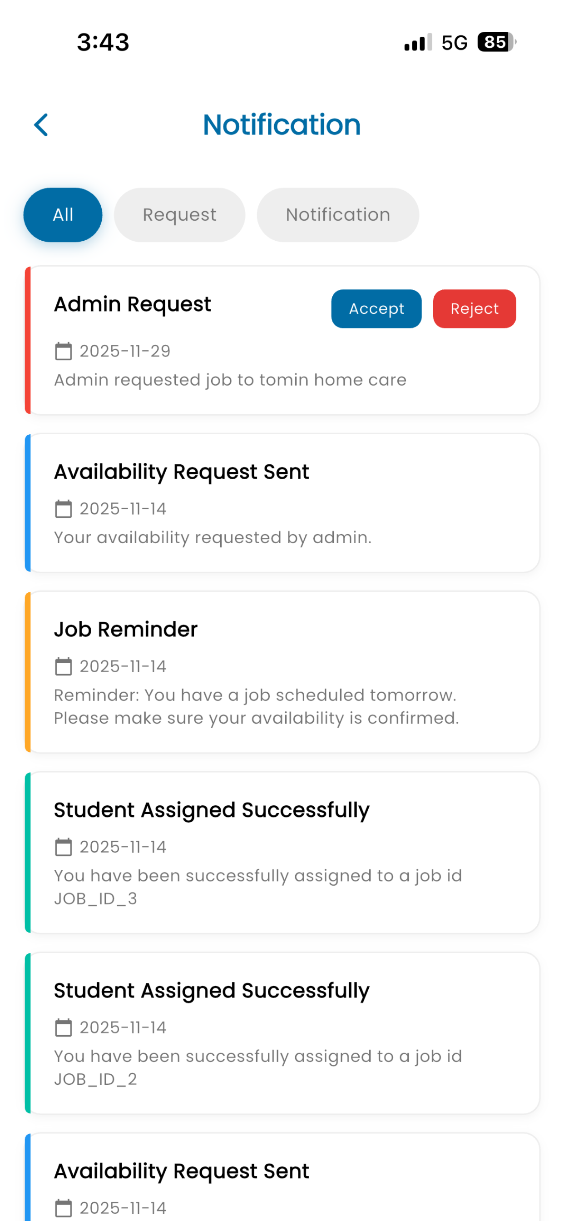Reject the Admin Request
The height and width of the screenshot is (1221, 564).
tap(475, 309)
